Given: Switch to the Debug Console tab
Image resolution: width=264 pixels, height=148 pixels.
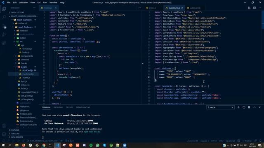Looking at the screenshot, I should pos(83,107).
